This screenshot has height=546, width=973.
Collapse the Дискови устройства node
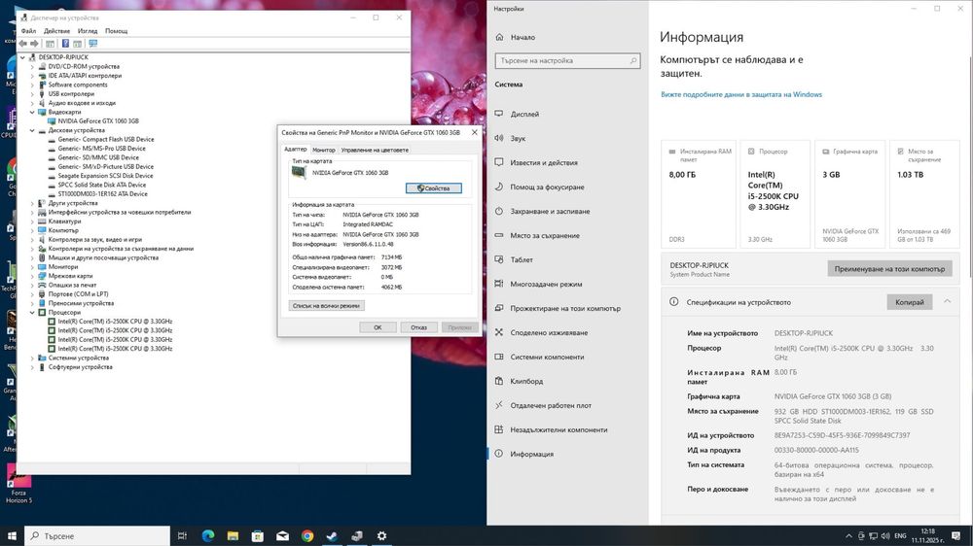coord(32,130)
